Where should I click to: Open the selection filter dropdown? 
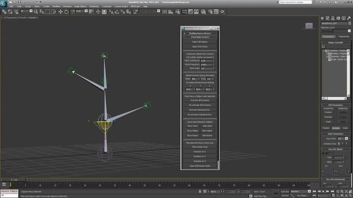pyautogui.click(x=26, y=11)
